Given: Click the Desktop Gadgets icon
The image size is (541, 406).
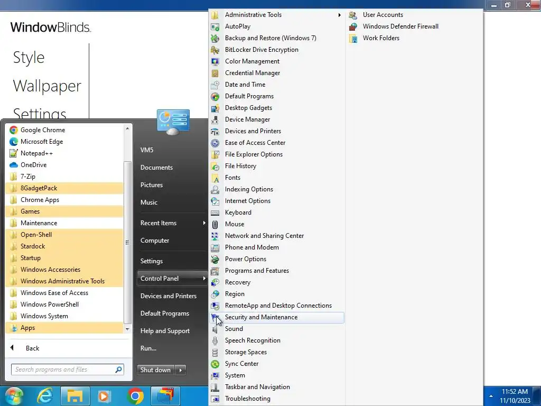Looking at the screenshot, I should point(215,108).
